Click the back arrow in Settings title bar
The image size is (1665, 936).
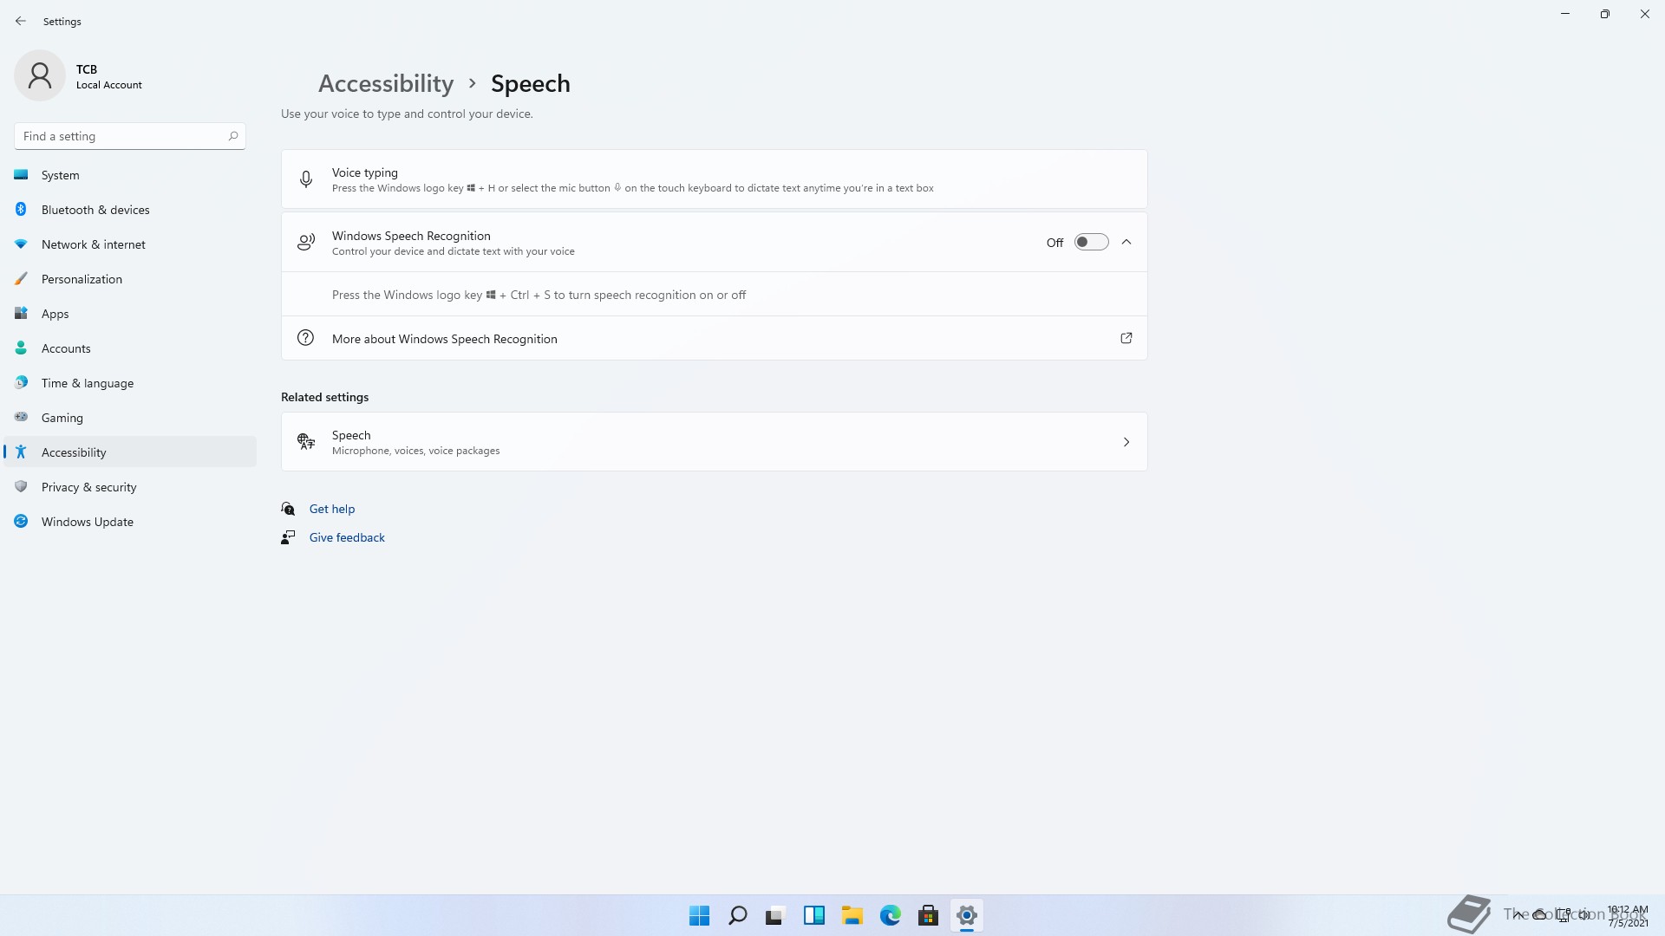[21, 21]
